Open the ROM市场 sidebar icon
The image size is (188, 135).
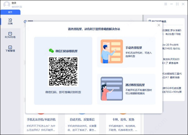pyautogui.click(x=10, y=35)
